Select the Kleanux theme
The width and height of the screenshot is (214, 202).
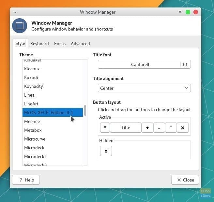point(53,69)
